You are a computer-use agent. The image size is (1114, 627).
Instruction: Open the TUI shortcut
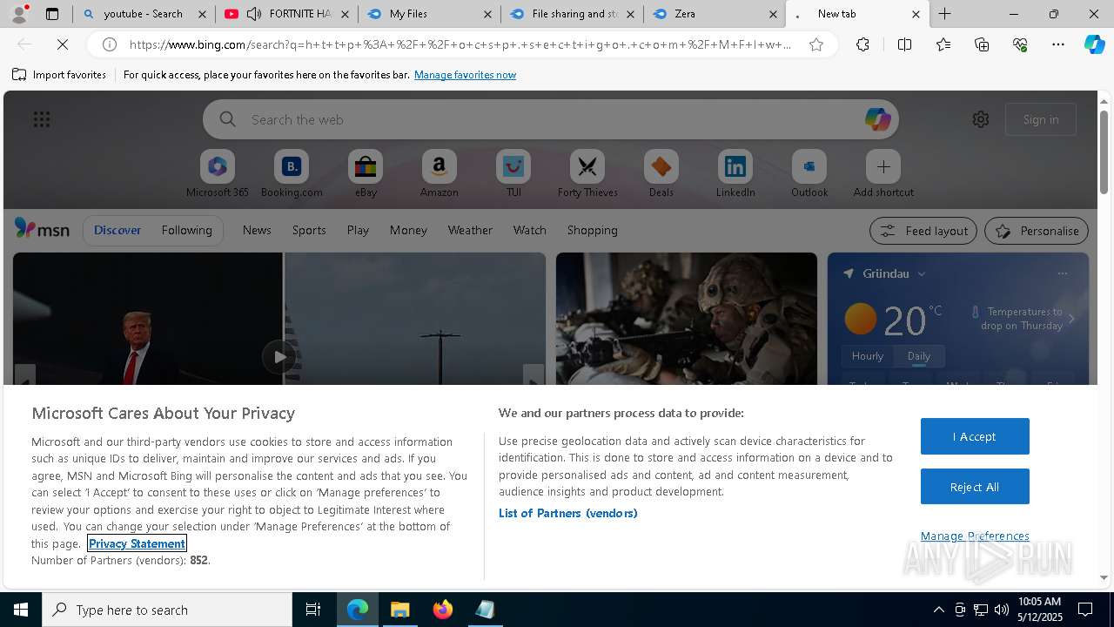pyautogui.click(x=513, y=173)
